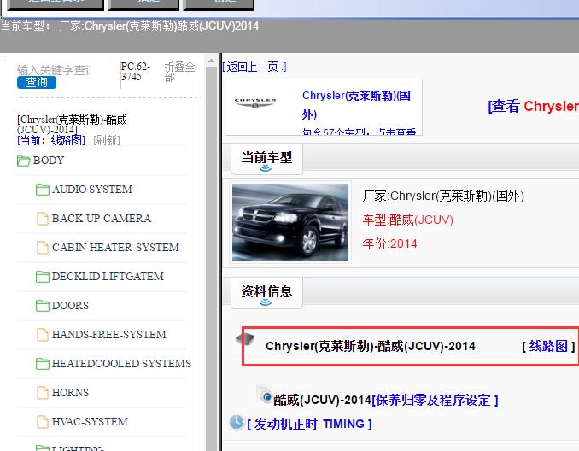
Task: Click 返回上一页 link
Action: [x=254, y=67]
